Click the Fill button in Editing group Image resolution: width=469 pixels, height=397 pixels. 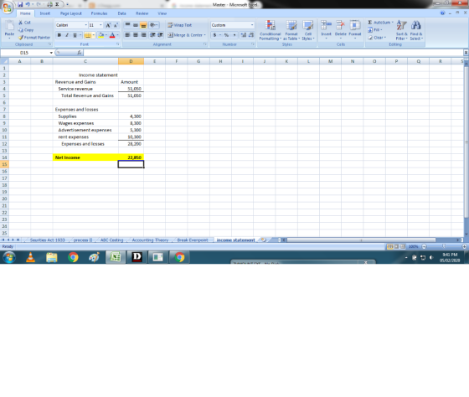375,30
